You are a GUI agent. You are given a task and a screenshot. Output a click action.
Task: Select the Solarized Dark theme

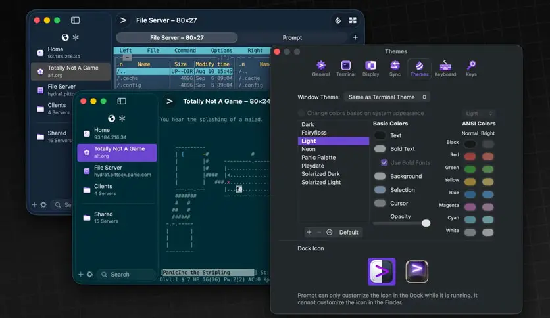(334, 173)
